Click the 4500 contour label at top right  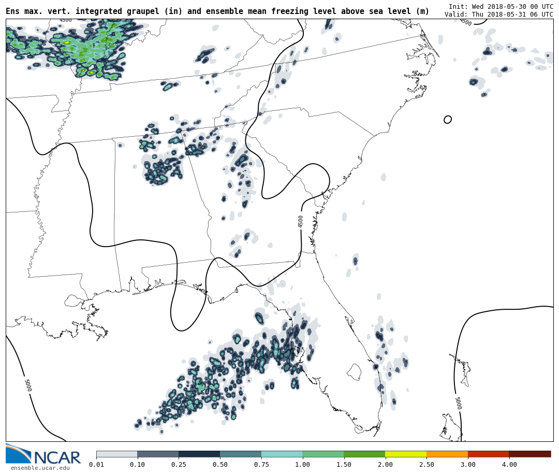466,22
